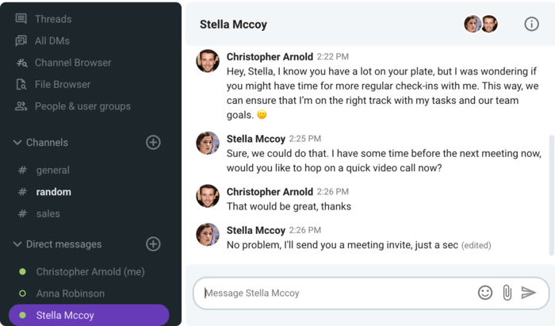Collapse the Channels section chevron

pos(17,143)
